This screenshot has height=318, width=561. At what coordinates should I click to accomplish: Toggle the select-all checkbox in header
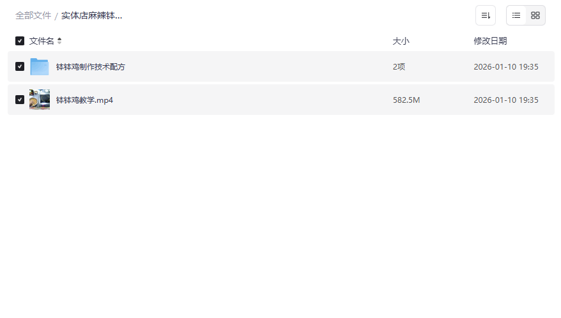(x=20, y=41)
